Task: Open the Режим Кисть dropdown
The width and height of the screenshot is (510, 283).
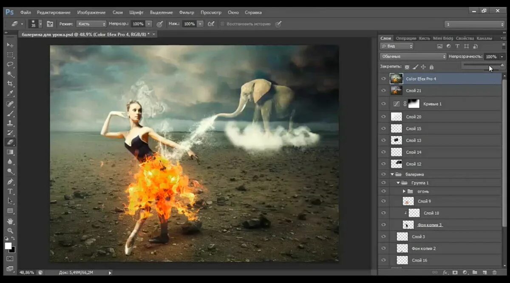Action: tap(91, 24)
